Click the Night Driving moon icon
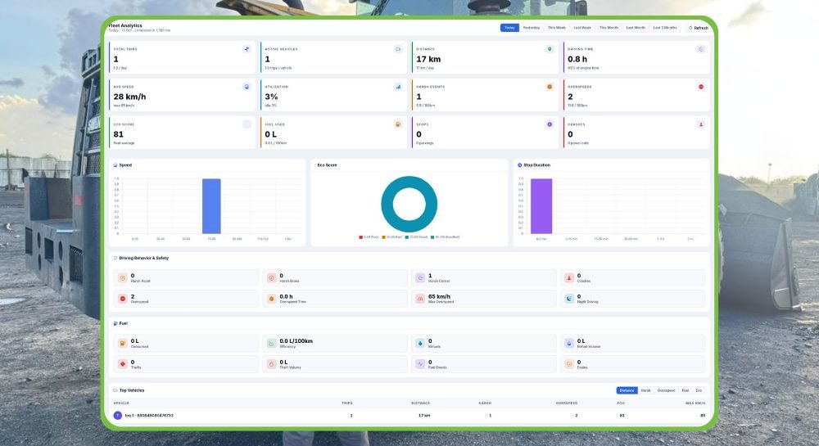 [x=569, y=299]
